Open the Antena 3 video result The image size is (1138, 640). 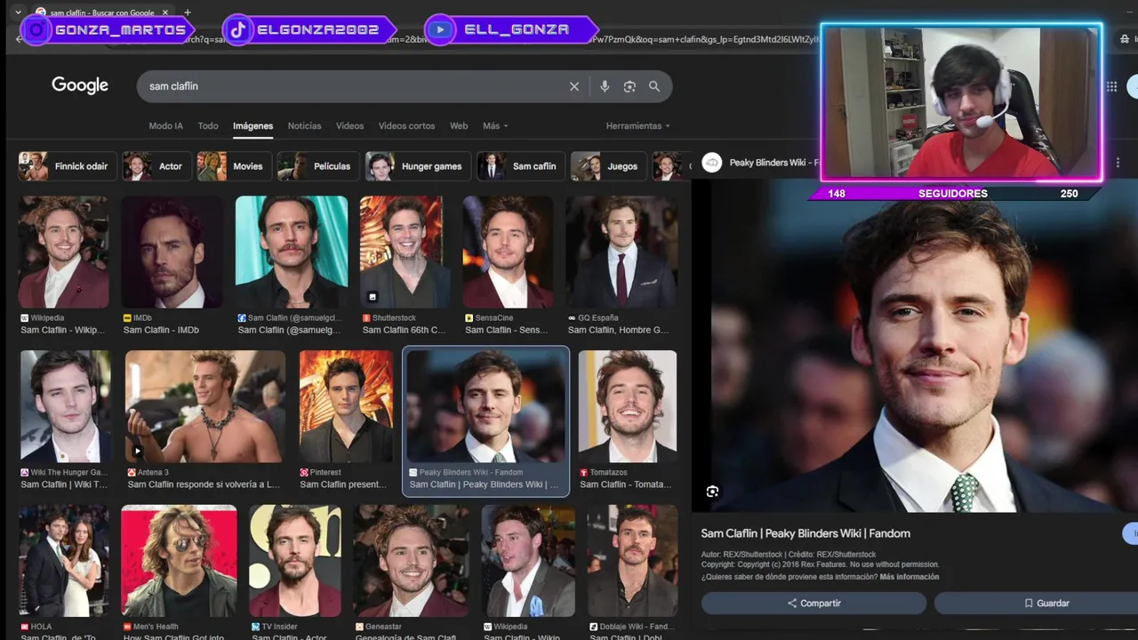click(x=205, y=406)
